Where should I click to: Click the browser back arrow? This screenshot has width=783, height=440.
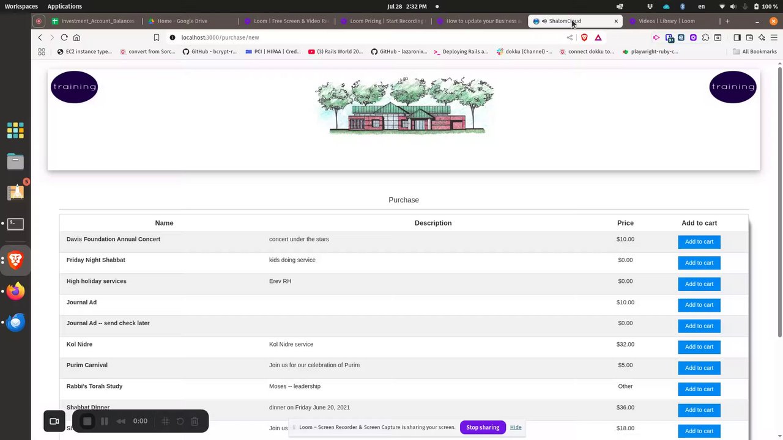[x=40, y=37]
